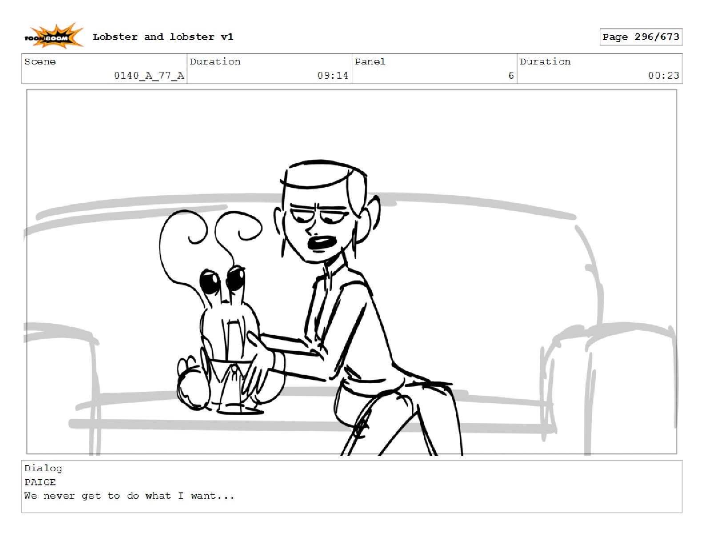Click the storyboard panel drawing
The width and height of the screenshot is (703, 544).
(351, 272)
